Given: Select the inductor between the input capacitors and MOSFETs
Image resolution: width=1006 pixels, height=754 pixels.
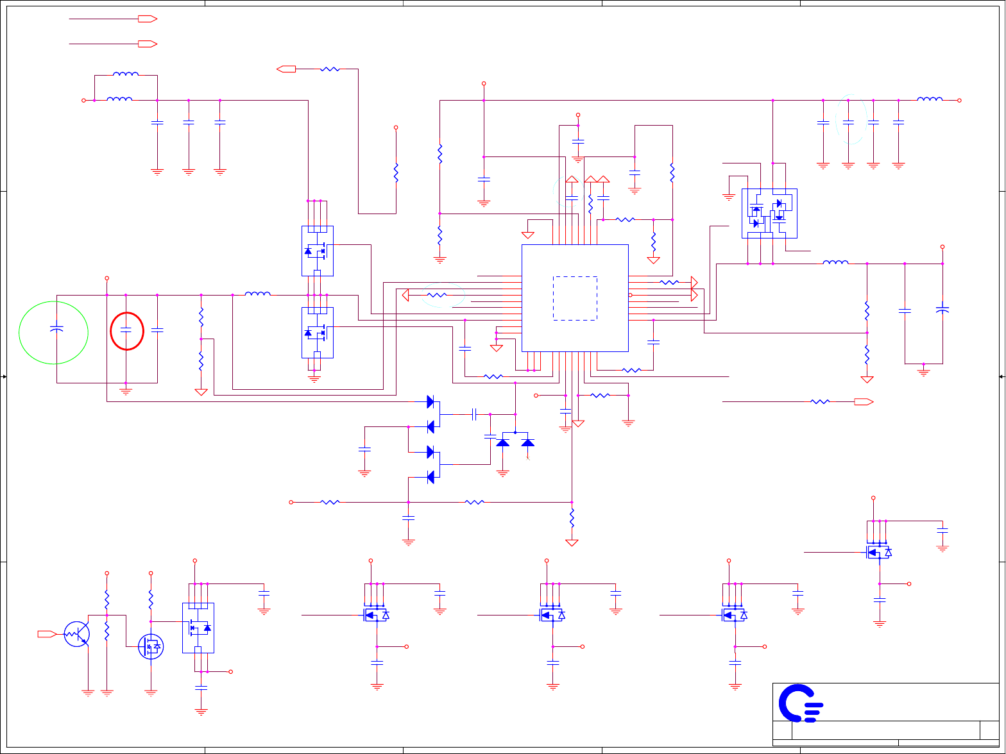Looking at the screenshot, I should (258, 294).
